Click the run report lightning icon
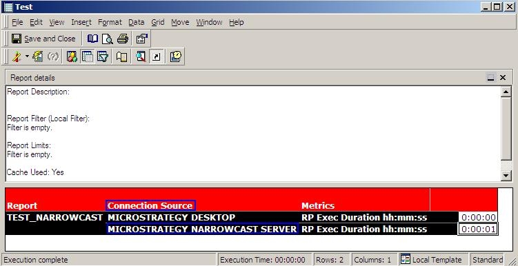Image resolution: width=518 pixels, height=266 pixels. (x=17, y=57)
